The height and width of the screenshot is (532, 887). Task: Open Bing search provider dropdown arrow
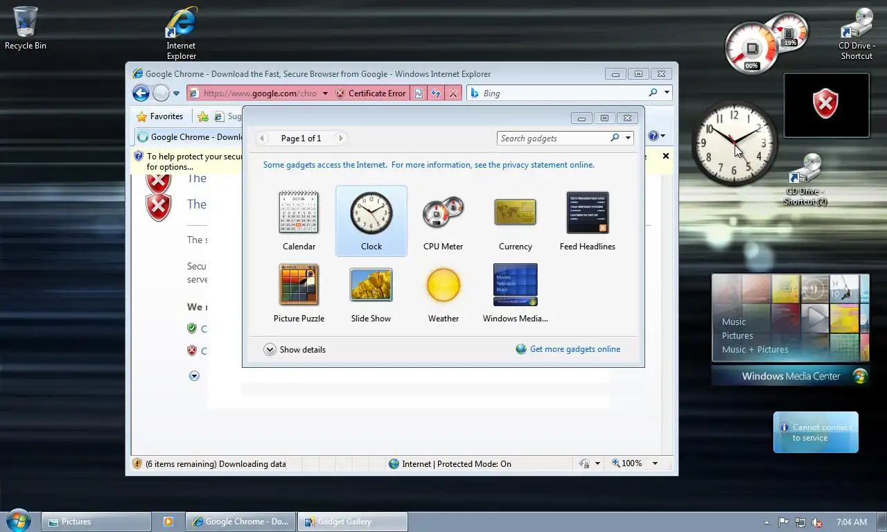667,93
